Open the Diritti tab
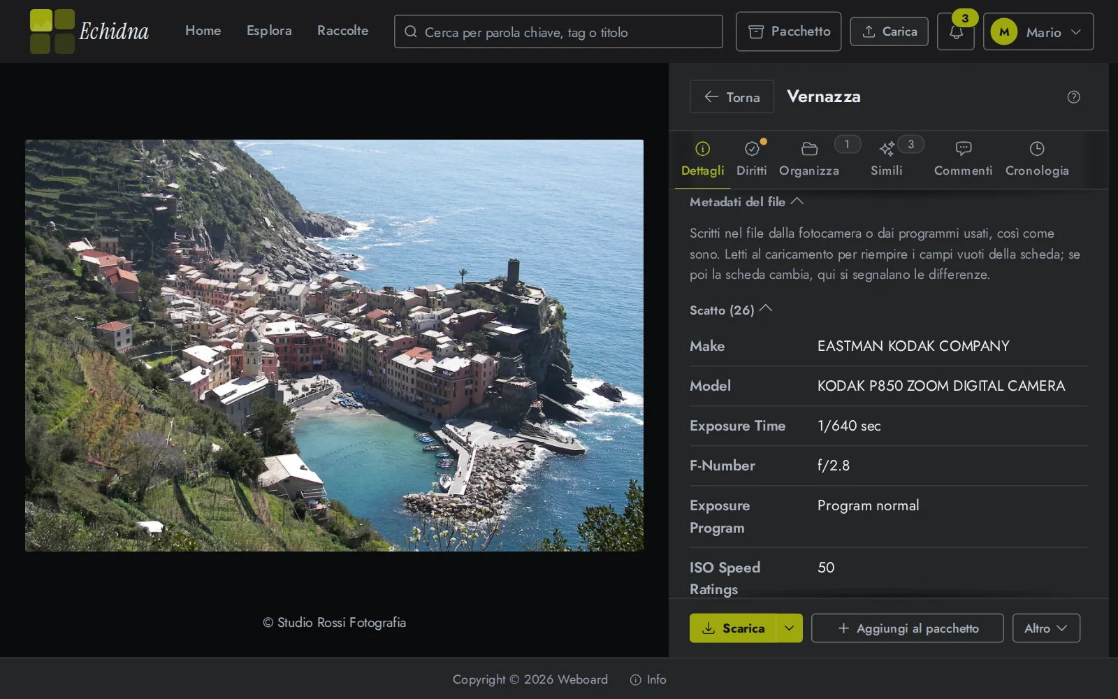Image resolution: width=1118 pixels, height=699 pixels. [x=752, y=159]
